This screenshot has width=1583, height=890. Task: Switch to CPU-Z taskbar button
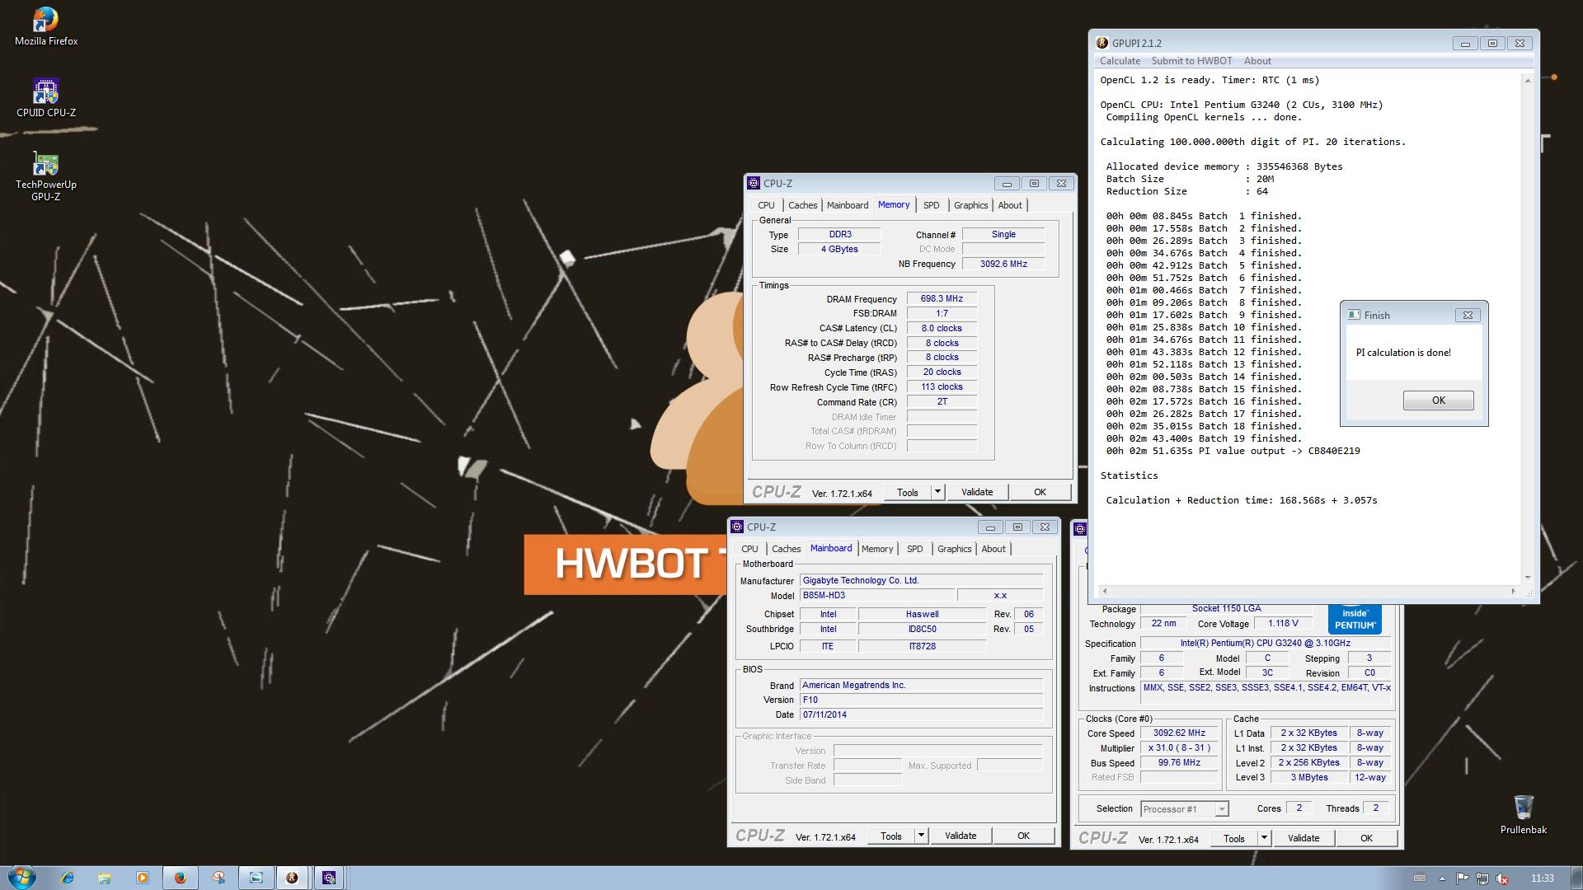[x=329, y=878]
